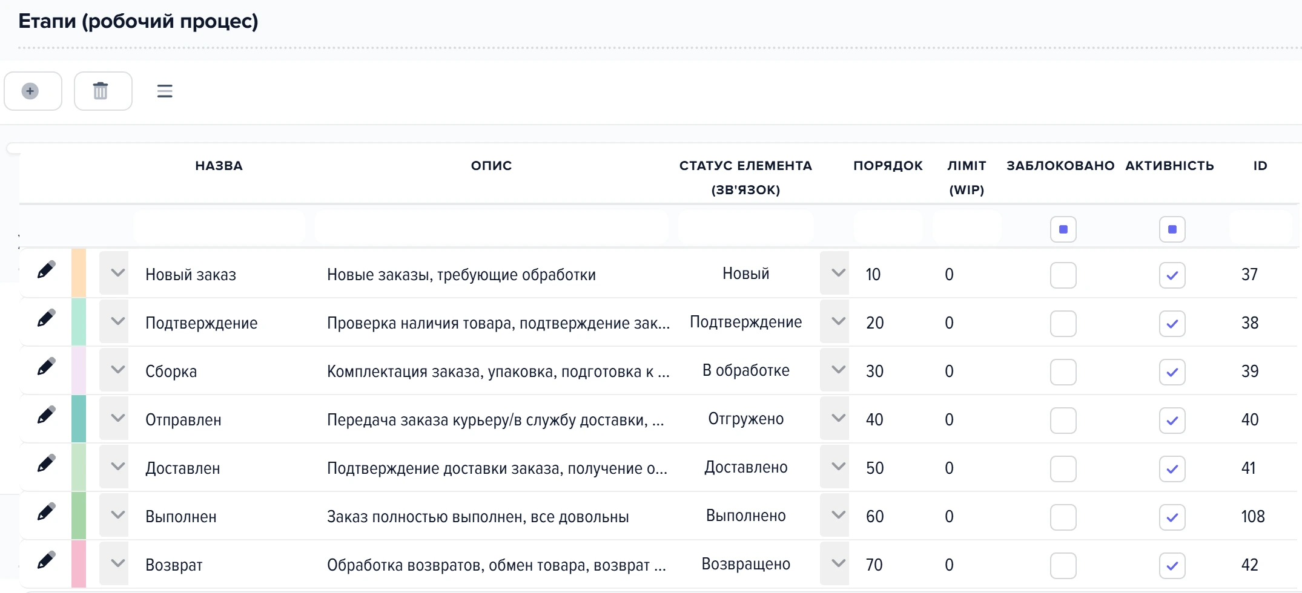Image resolution: width=1302 pixels, height=593 pixels.
Task: Edit the Подтверждение row with pencil
Action: tap(46, 318)
